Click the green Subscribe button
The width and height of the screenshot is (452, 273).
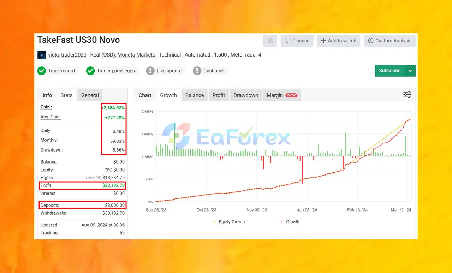pos(390,71)
